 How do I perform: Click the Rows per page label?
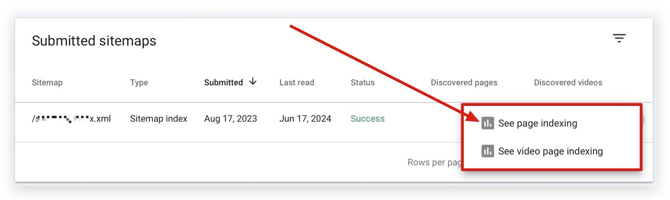point(434,162)
